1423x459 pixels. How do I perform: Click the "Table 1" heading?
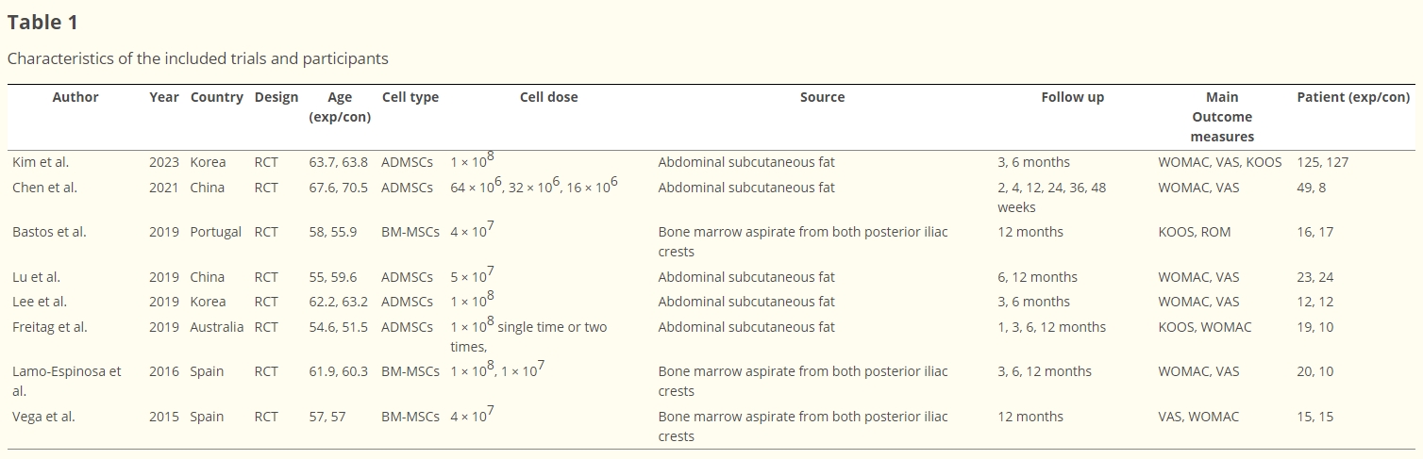[x=42, y=23]
